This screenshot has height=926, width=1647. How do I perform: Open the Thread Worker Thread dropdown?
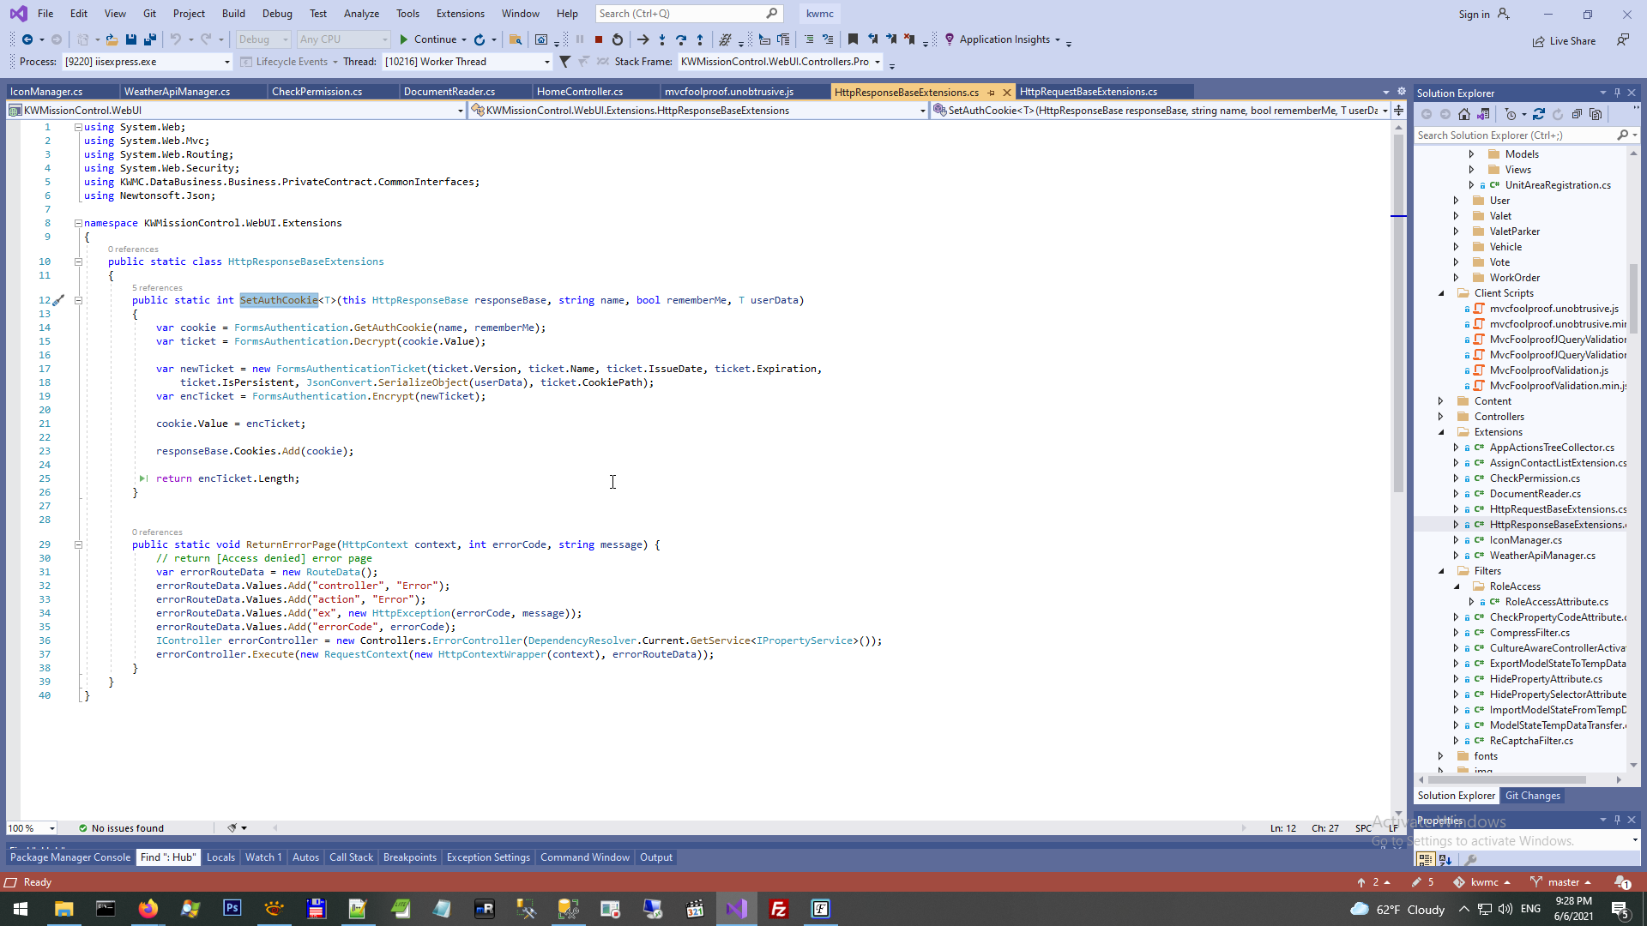[x=546, y=62]
